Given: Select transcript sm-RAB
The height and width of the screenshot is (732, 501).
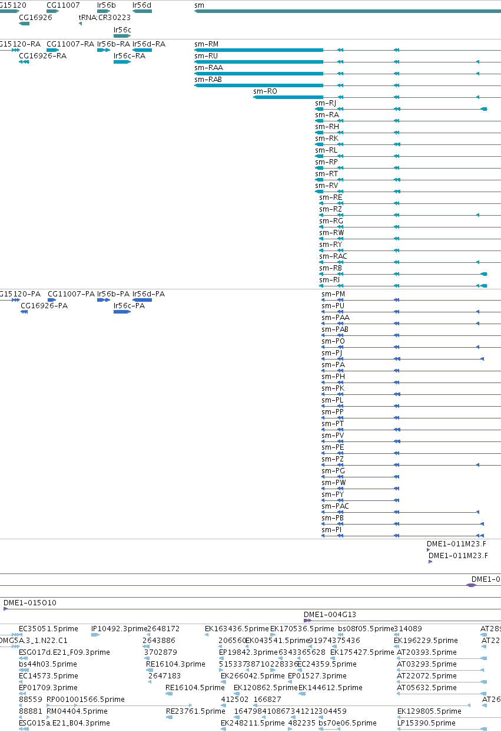Looking at the screenshot, I should pos(347,85).
